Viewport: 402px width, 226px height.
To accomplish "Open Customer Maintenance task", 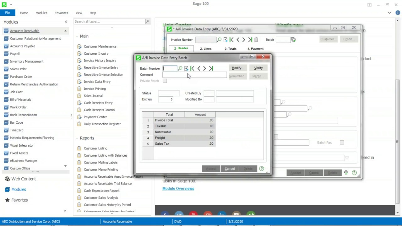I will [x=100, y=46].
